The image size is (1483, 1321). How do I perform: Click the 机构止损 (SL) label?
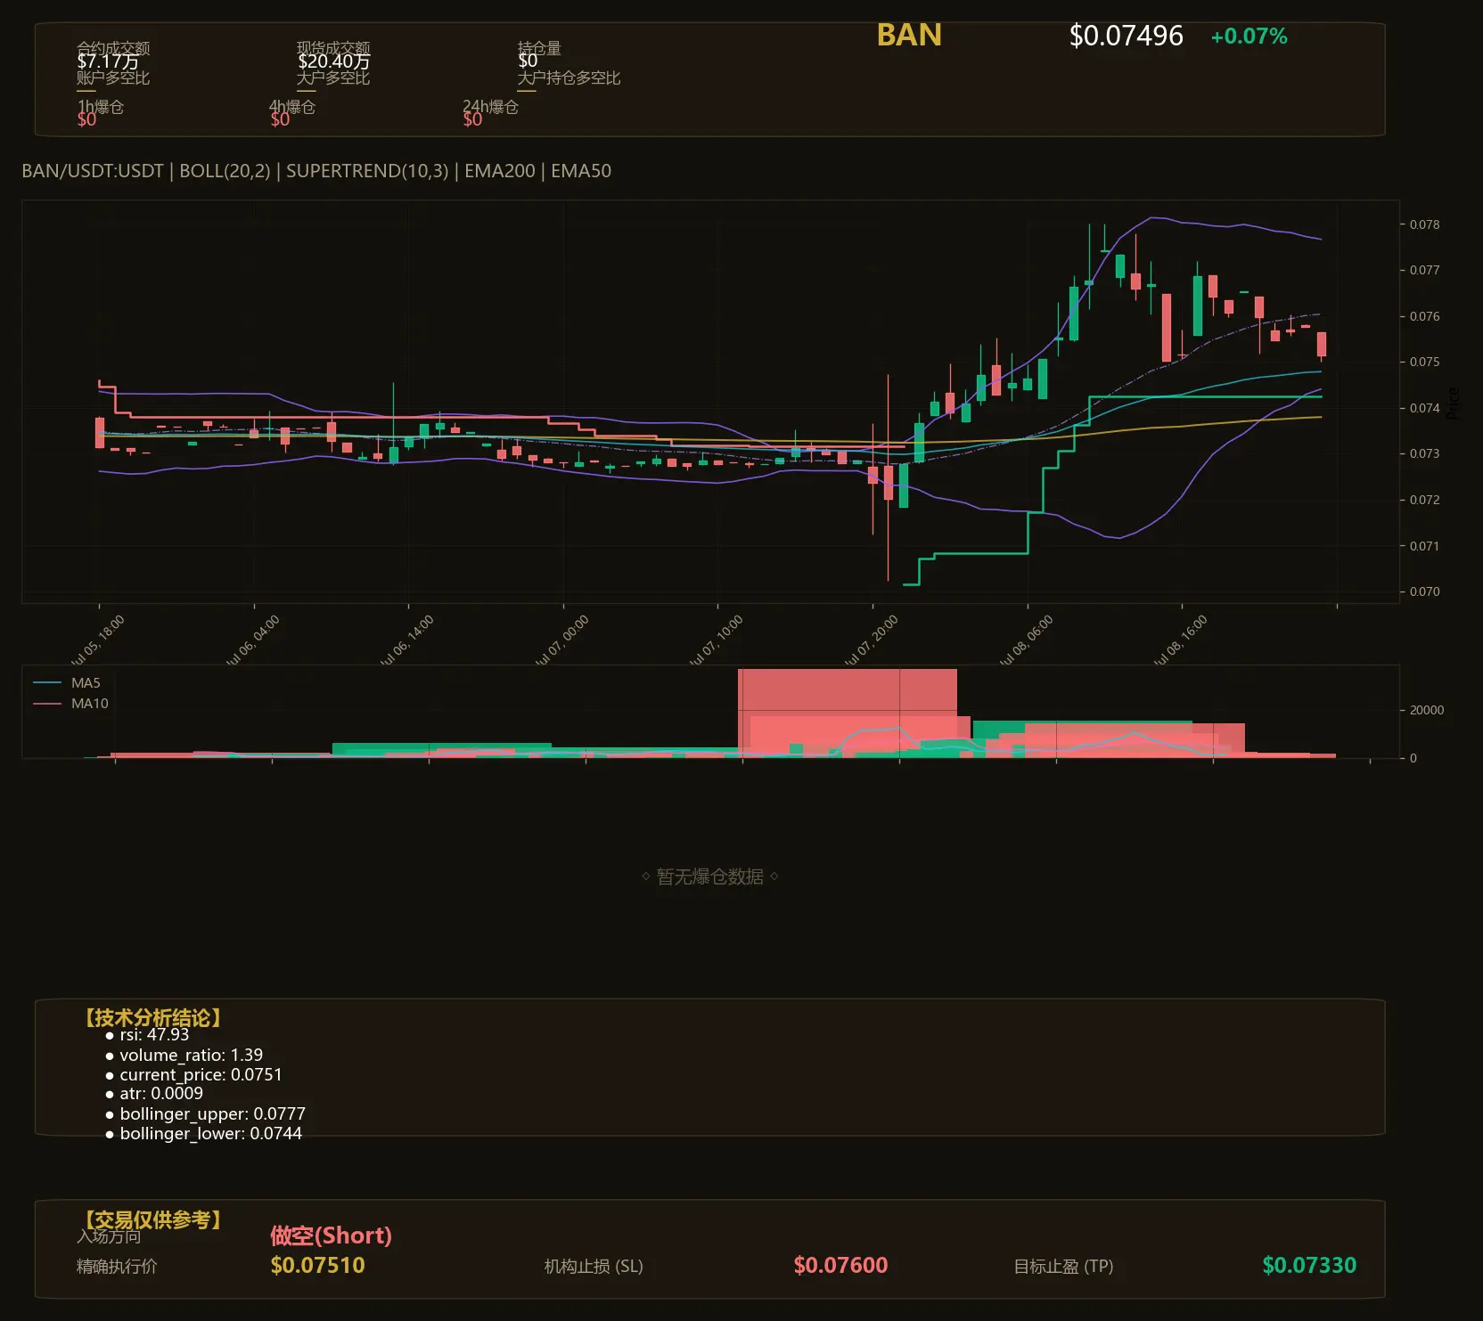click(594, 1266)
